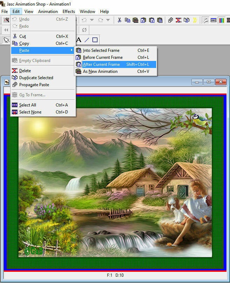Screen dimensions: 230x283
Task: Choose Select None from Edit menu
Action: [x=43, y=112]
